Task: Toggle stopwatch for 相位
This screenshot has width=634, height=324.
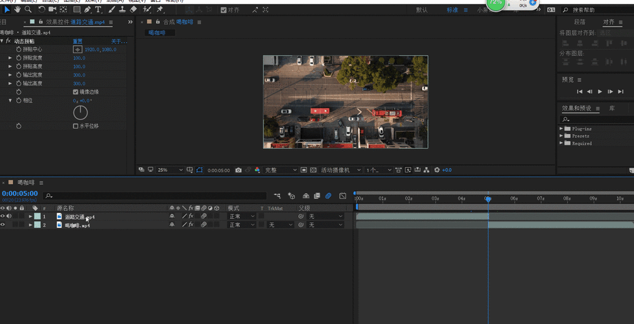Action: pos(19,100)
